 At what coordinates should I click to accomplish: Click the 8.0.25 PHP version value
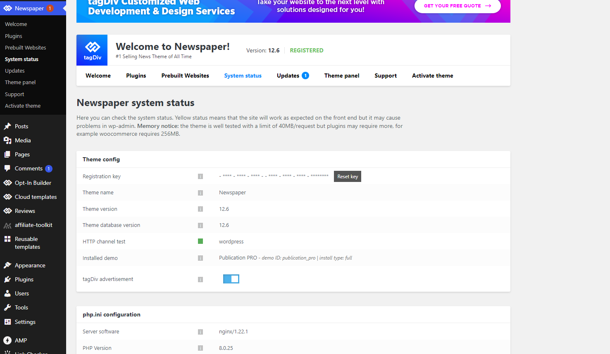click(x=226, y=348)
